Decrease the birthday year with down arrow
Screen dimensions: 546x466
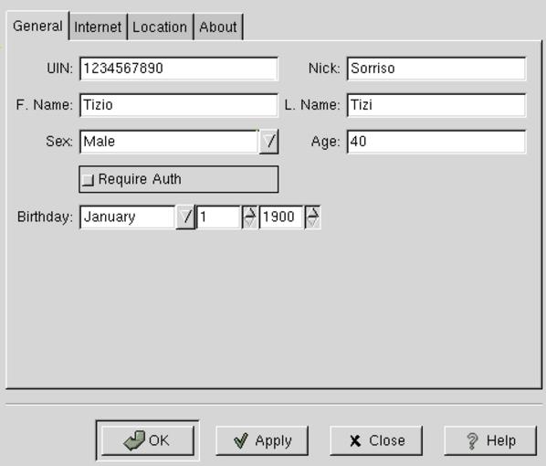312,223
